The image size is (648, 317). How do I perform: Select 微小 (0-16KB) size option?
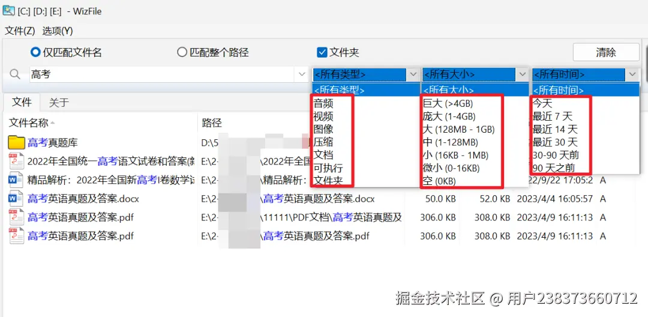pyautogui.click(x=451, y=168)
